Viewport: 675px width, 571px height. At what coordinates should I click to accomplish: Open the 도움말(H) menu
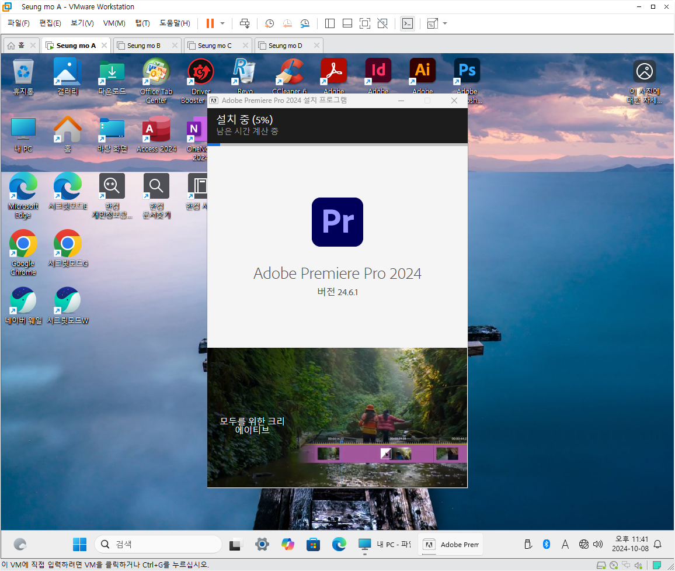pyautogui.click(x=175, y=23)
